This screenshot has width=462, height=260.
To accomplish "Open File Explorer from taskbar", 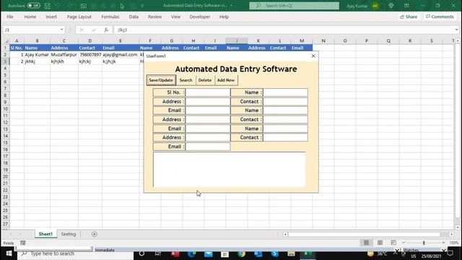I will tap(292, 253).
